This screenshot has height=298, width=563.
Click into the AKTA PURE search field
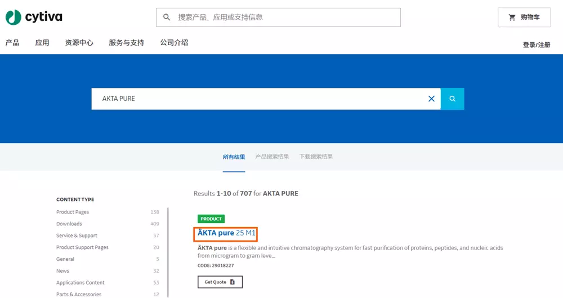point(259,99)
